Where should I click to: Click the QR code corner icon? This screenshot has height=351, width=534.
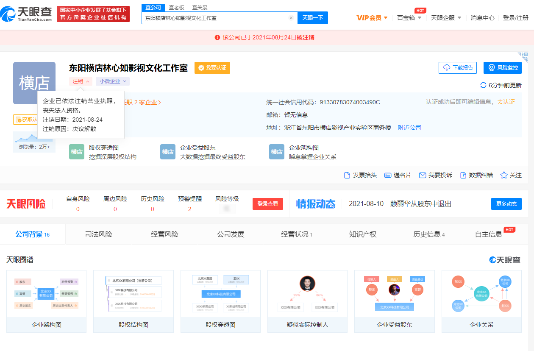point(523,57)
